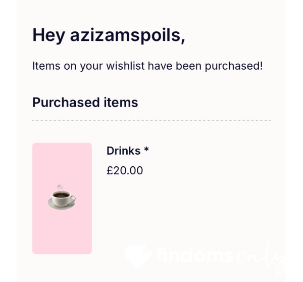This screenshot has width=303, height=282.
Task: Click the £20.00 price
Action: 125,171
